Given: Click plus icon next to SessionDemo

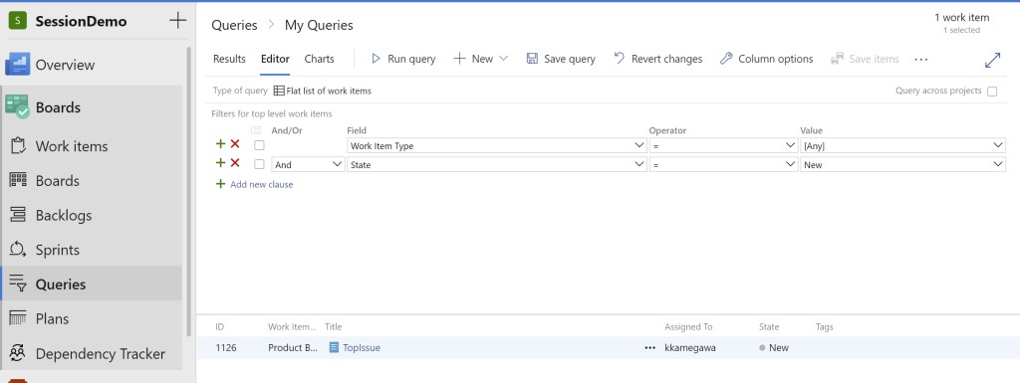Looking at the screenshot, I should coord(177,21).
